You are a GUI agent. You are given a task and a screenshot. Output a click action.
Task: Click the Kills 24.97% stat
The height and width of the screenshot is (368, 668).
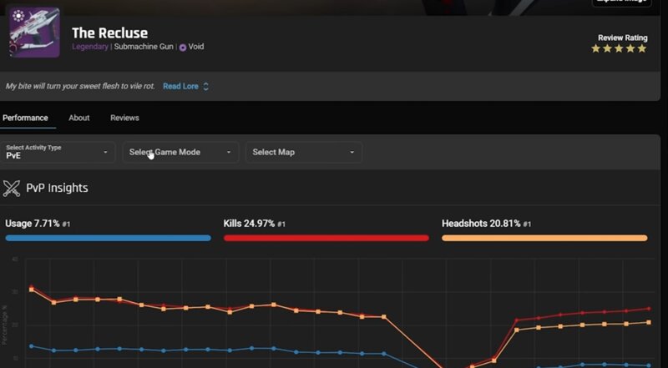(255, 224)
